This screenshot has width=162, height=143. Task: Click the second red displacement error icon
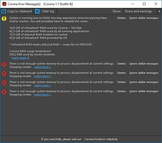(x=4, y=74)
